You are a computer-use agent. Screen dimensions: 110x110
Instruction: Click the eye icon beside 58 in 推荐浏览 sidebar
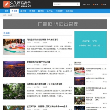pyautogui.click(x=104, y=103)
